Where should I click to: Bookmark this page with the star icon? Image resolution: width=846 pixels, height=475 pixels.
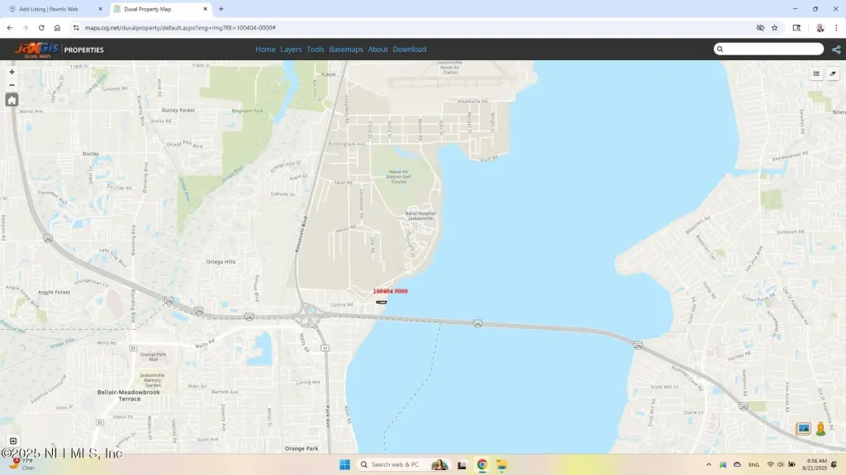[775, 27]
